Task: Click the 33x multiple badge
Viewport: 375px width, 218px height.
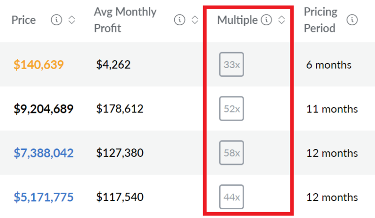Action: 231,65
